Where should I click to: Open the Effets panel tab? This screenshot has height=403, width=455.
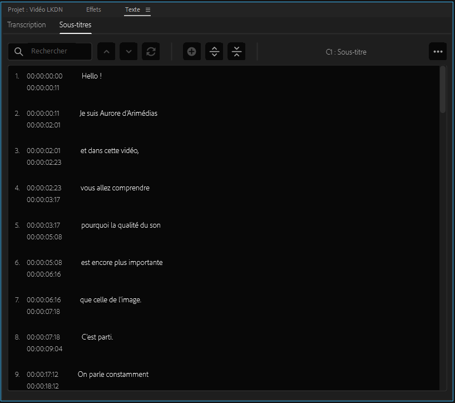tap(93, 10)
